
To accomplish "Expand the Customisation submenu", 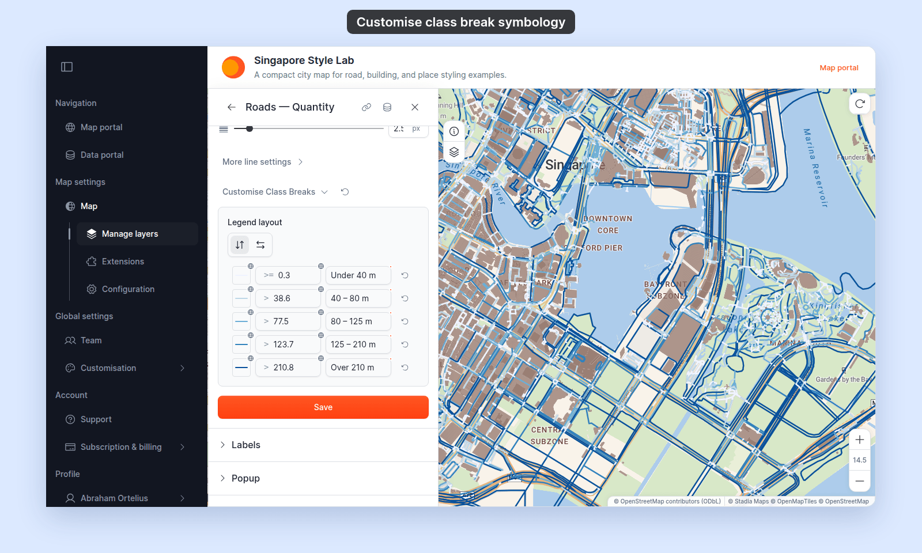I will pyautogui.click(x=126, y=368).
